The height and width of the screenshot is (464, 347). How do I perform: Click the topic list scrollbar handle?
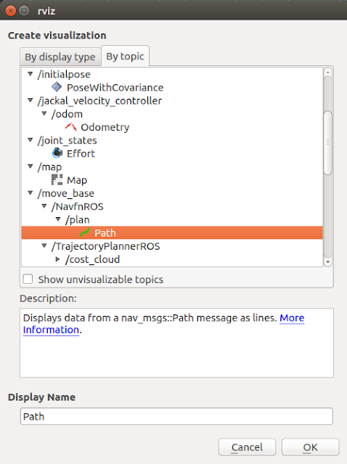pos(328,143)
